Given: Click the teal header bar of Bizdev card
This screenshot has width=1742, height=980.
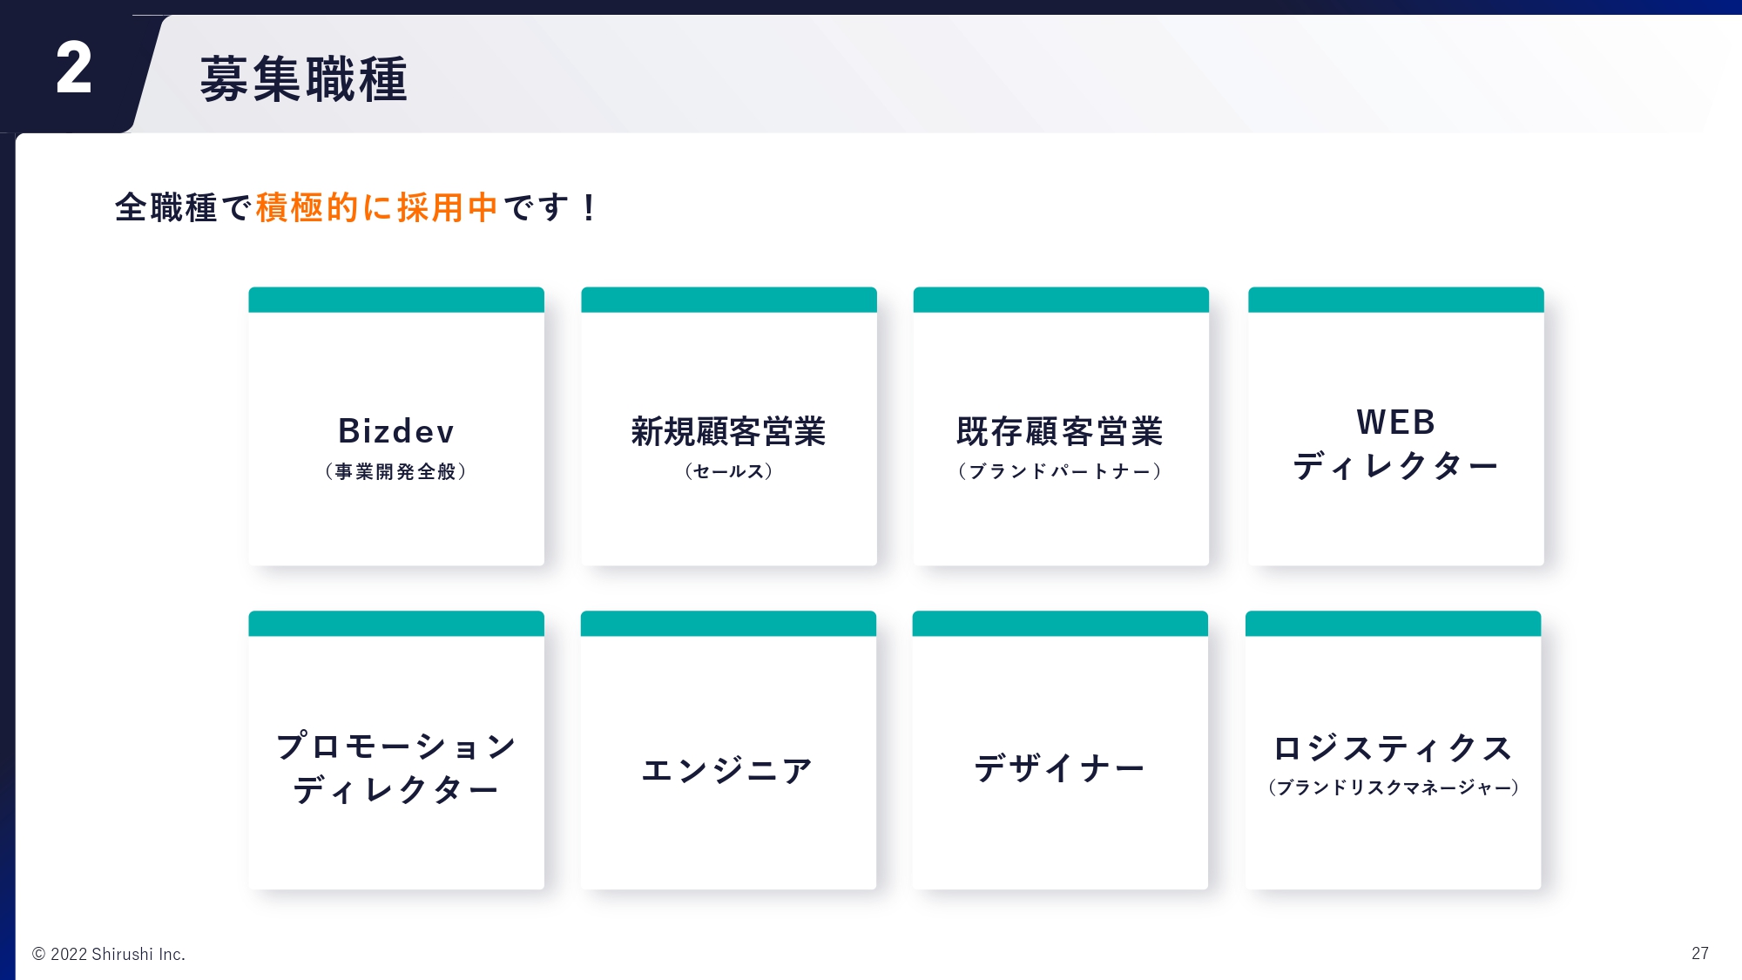Looking at the screenshot, I should [396, 300].
